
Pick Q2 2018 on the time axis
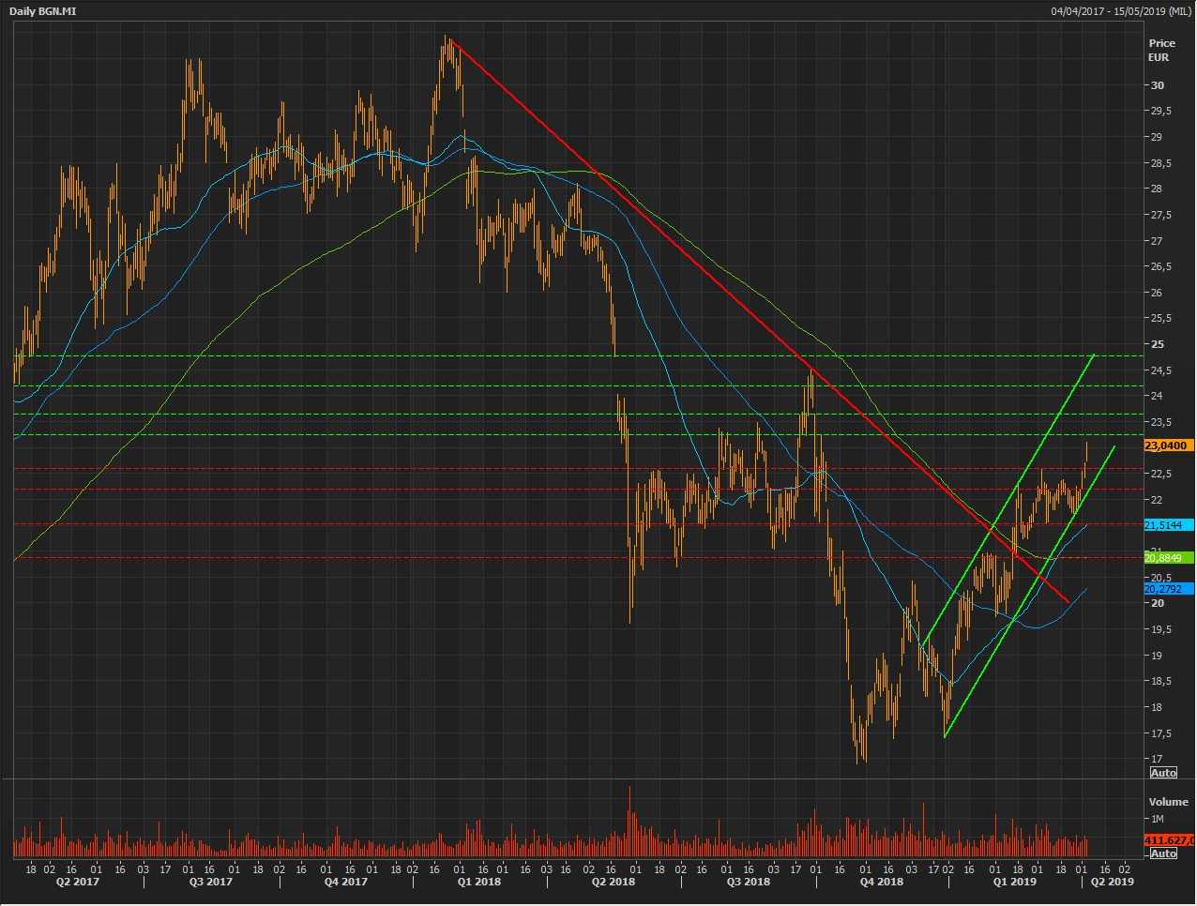pos(614,882)
